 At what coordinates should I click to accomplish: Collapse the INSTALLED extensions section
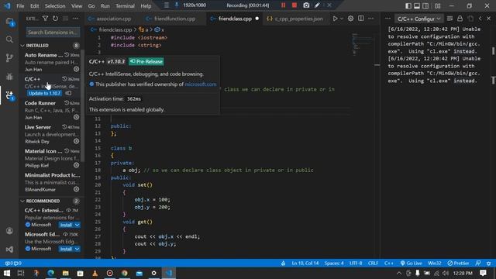click(x=22, y=46)
